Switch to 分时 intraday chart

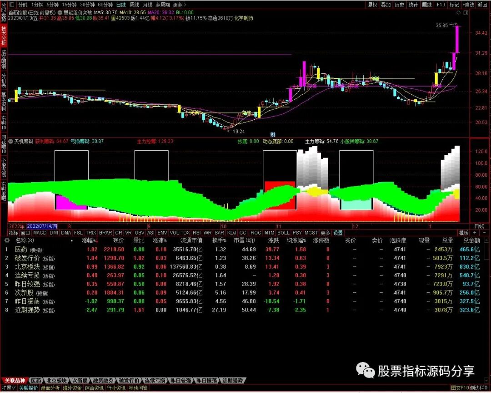pos(23,5)
